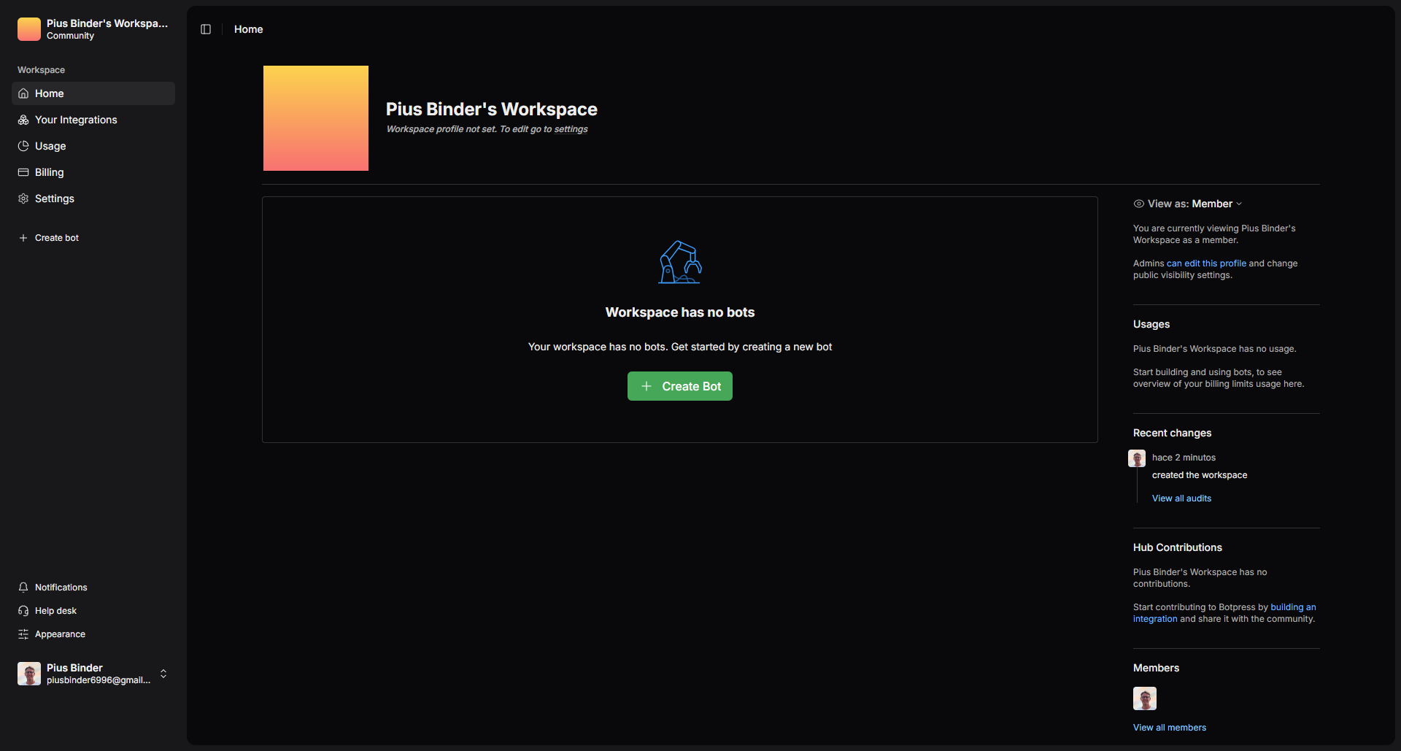1401x751 pixels.
Task: Open the Help desk
Action: click(55, 611)
